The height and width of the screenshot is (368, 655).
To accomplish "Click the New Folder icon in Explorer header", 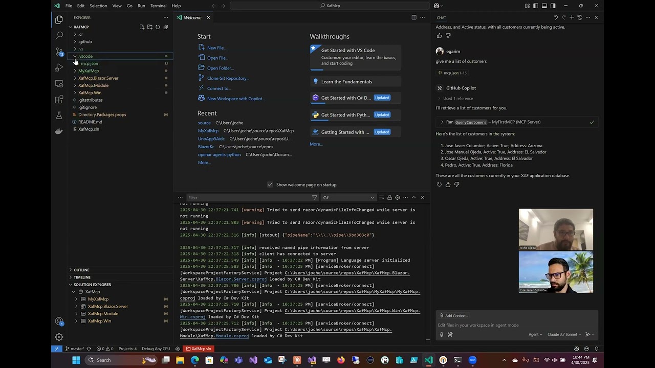I will pyautogui.click(x=150, y=27).
